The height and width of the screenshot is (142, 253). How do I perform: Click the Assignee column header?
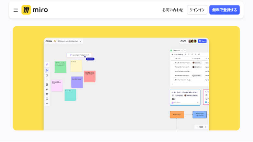coord(196,59)
